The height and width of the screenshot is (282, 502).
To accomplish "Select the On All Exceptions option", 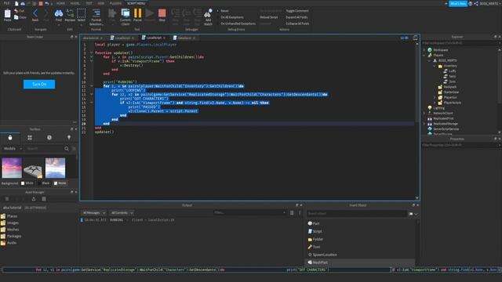I will point(230,17).
